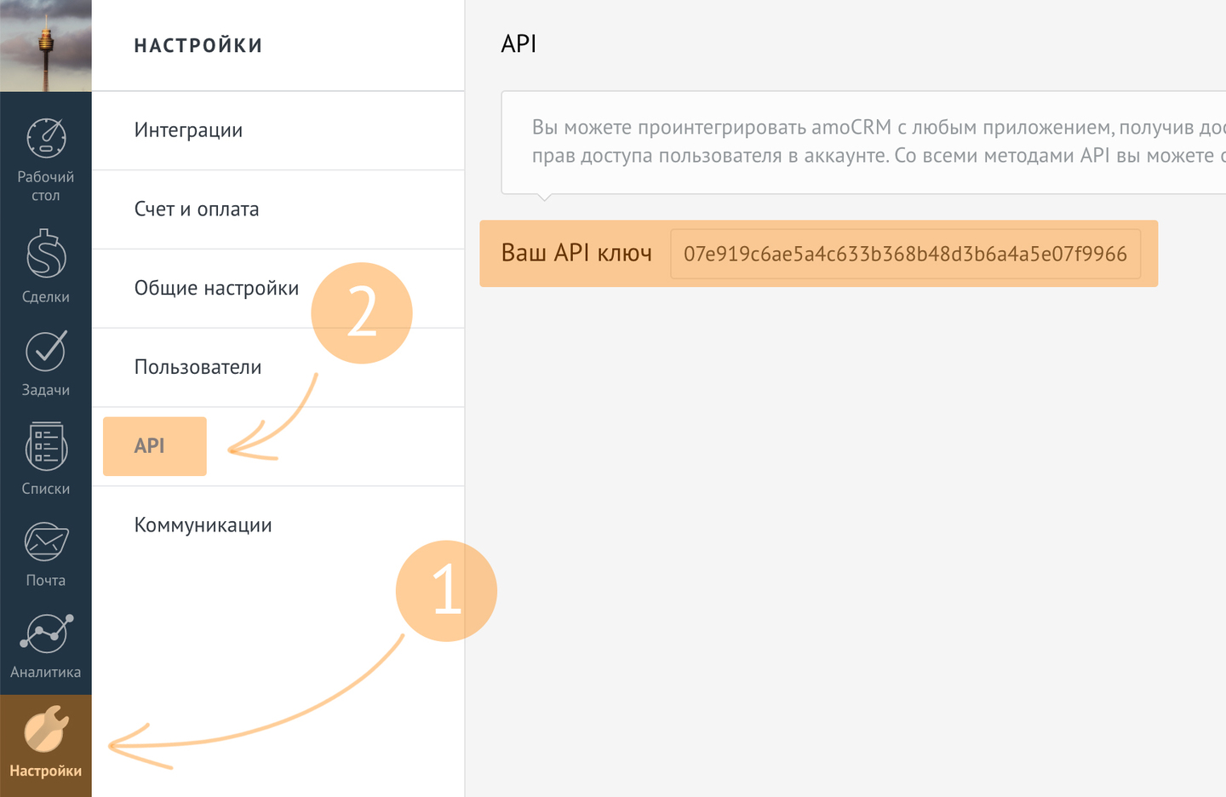
Task: Click the orange circle numbered 2
Action: [362, 312]
